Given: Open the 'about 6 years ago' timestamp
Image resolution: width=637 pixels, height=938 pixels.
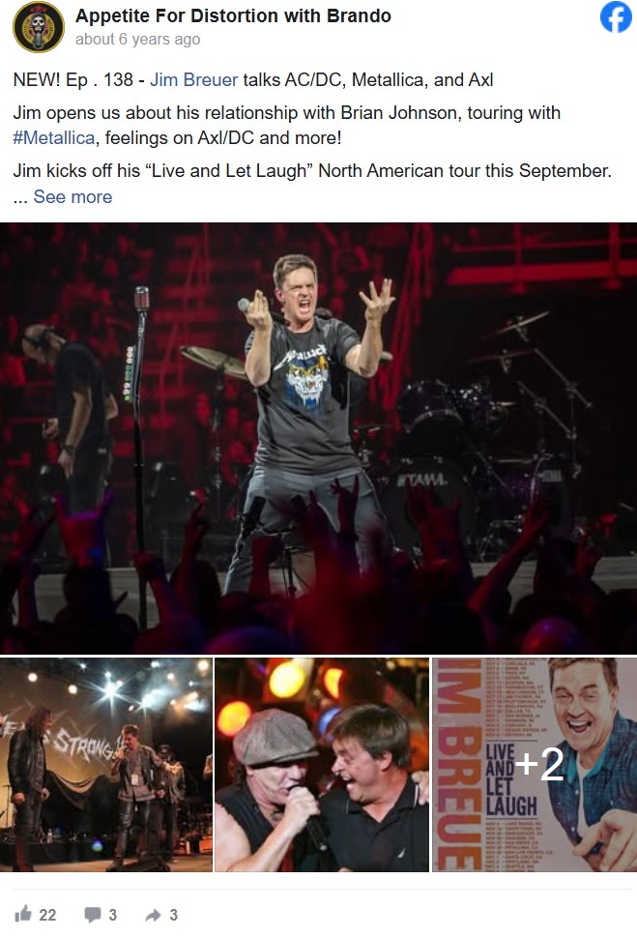Looking at the screenshot, I should tap(137, 40).
